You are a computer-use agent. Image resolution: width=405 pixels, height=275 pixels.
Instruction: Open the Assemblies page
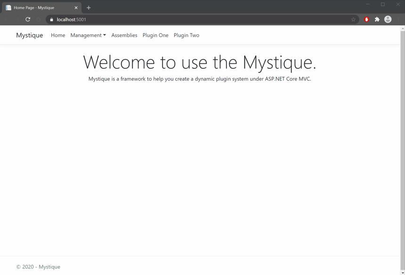click(x=124, y=35)
